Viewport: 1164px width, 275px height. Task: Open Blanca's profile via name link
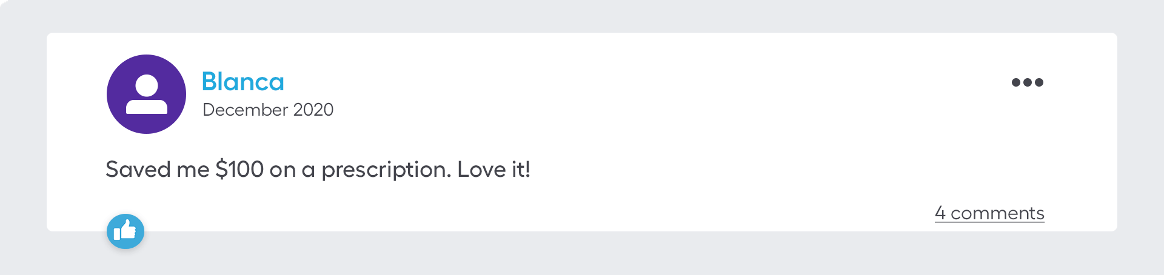pyautogui.click(x=242, y=82)
